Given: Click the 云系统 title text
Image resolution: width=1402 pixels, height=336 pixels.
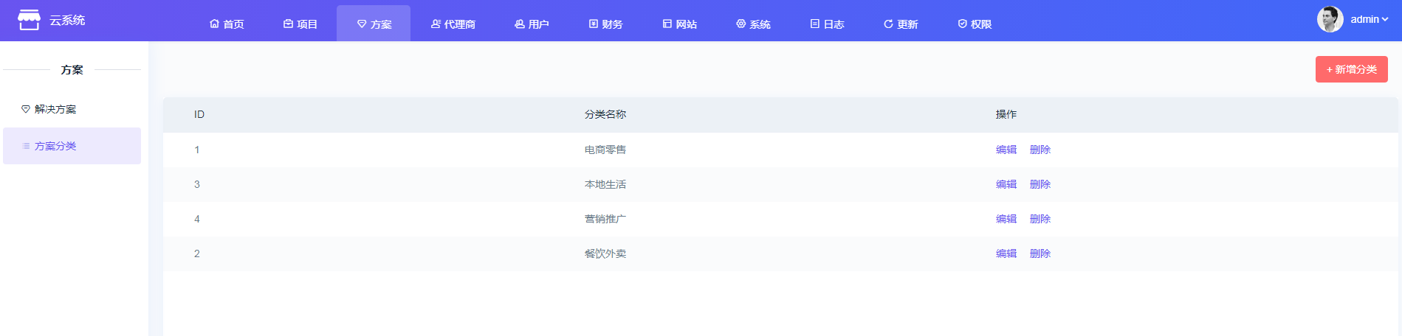Looking at the screenshot, I should click(x=67, y=20).
